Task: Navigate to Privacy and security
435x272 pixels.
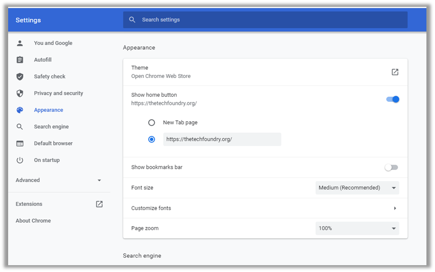Action: click(x=58, y=93)
